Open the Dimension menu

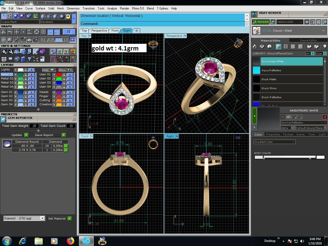tap(73, 8)
